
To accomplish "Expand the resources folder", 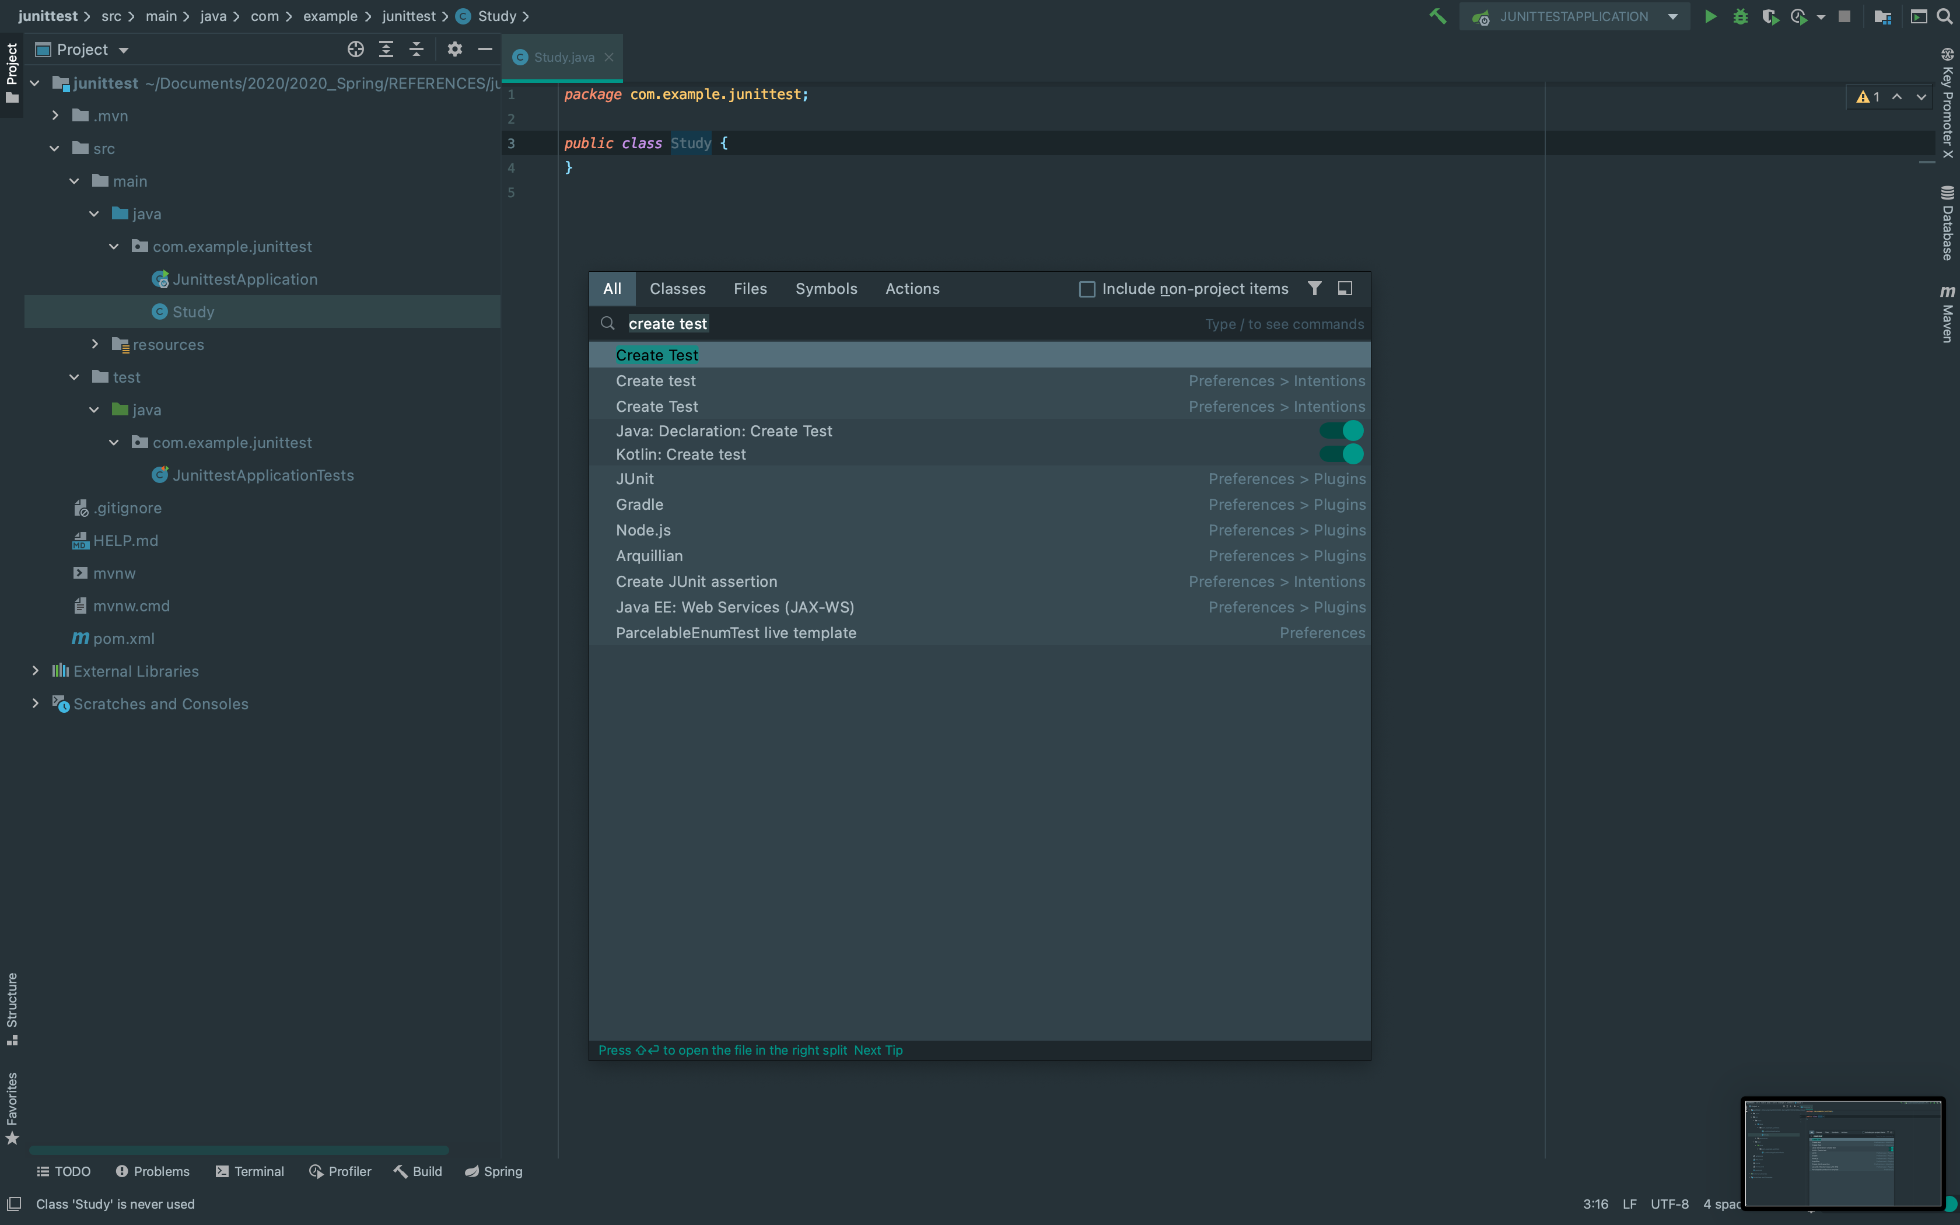I will [x=94, y=344].
